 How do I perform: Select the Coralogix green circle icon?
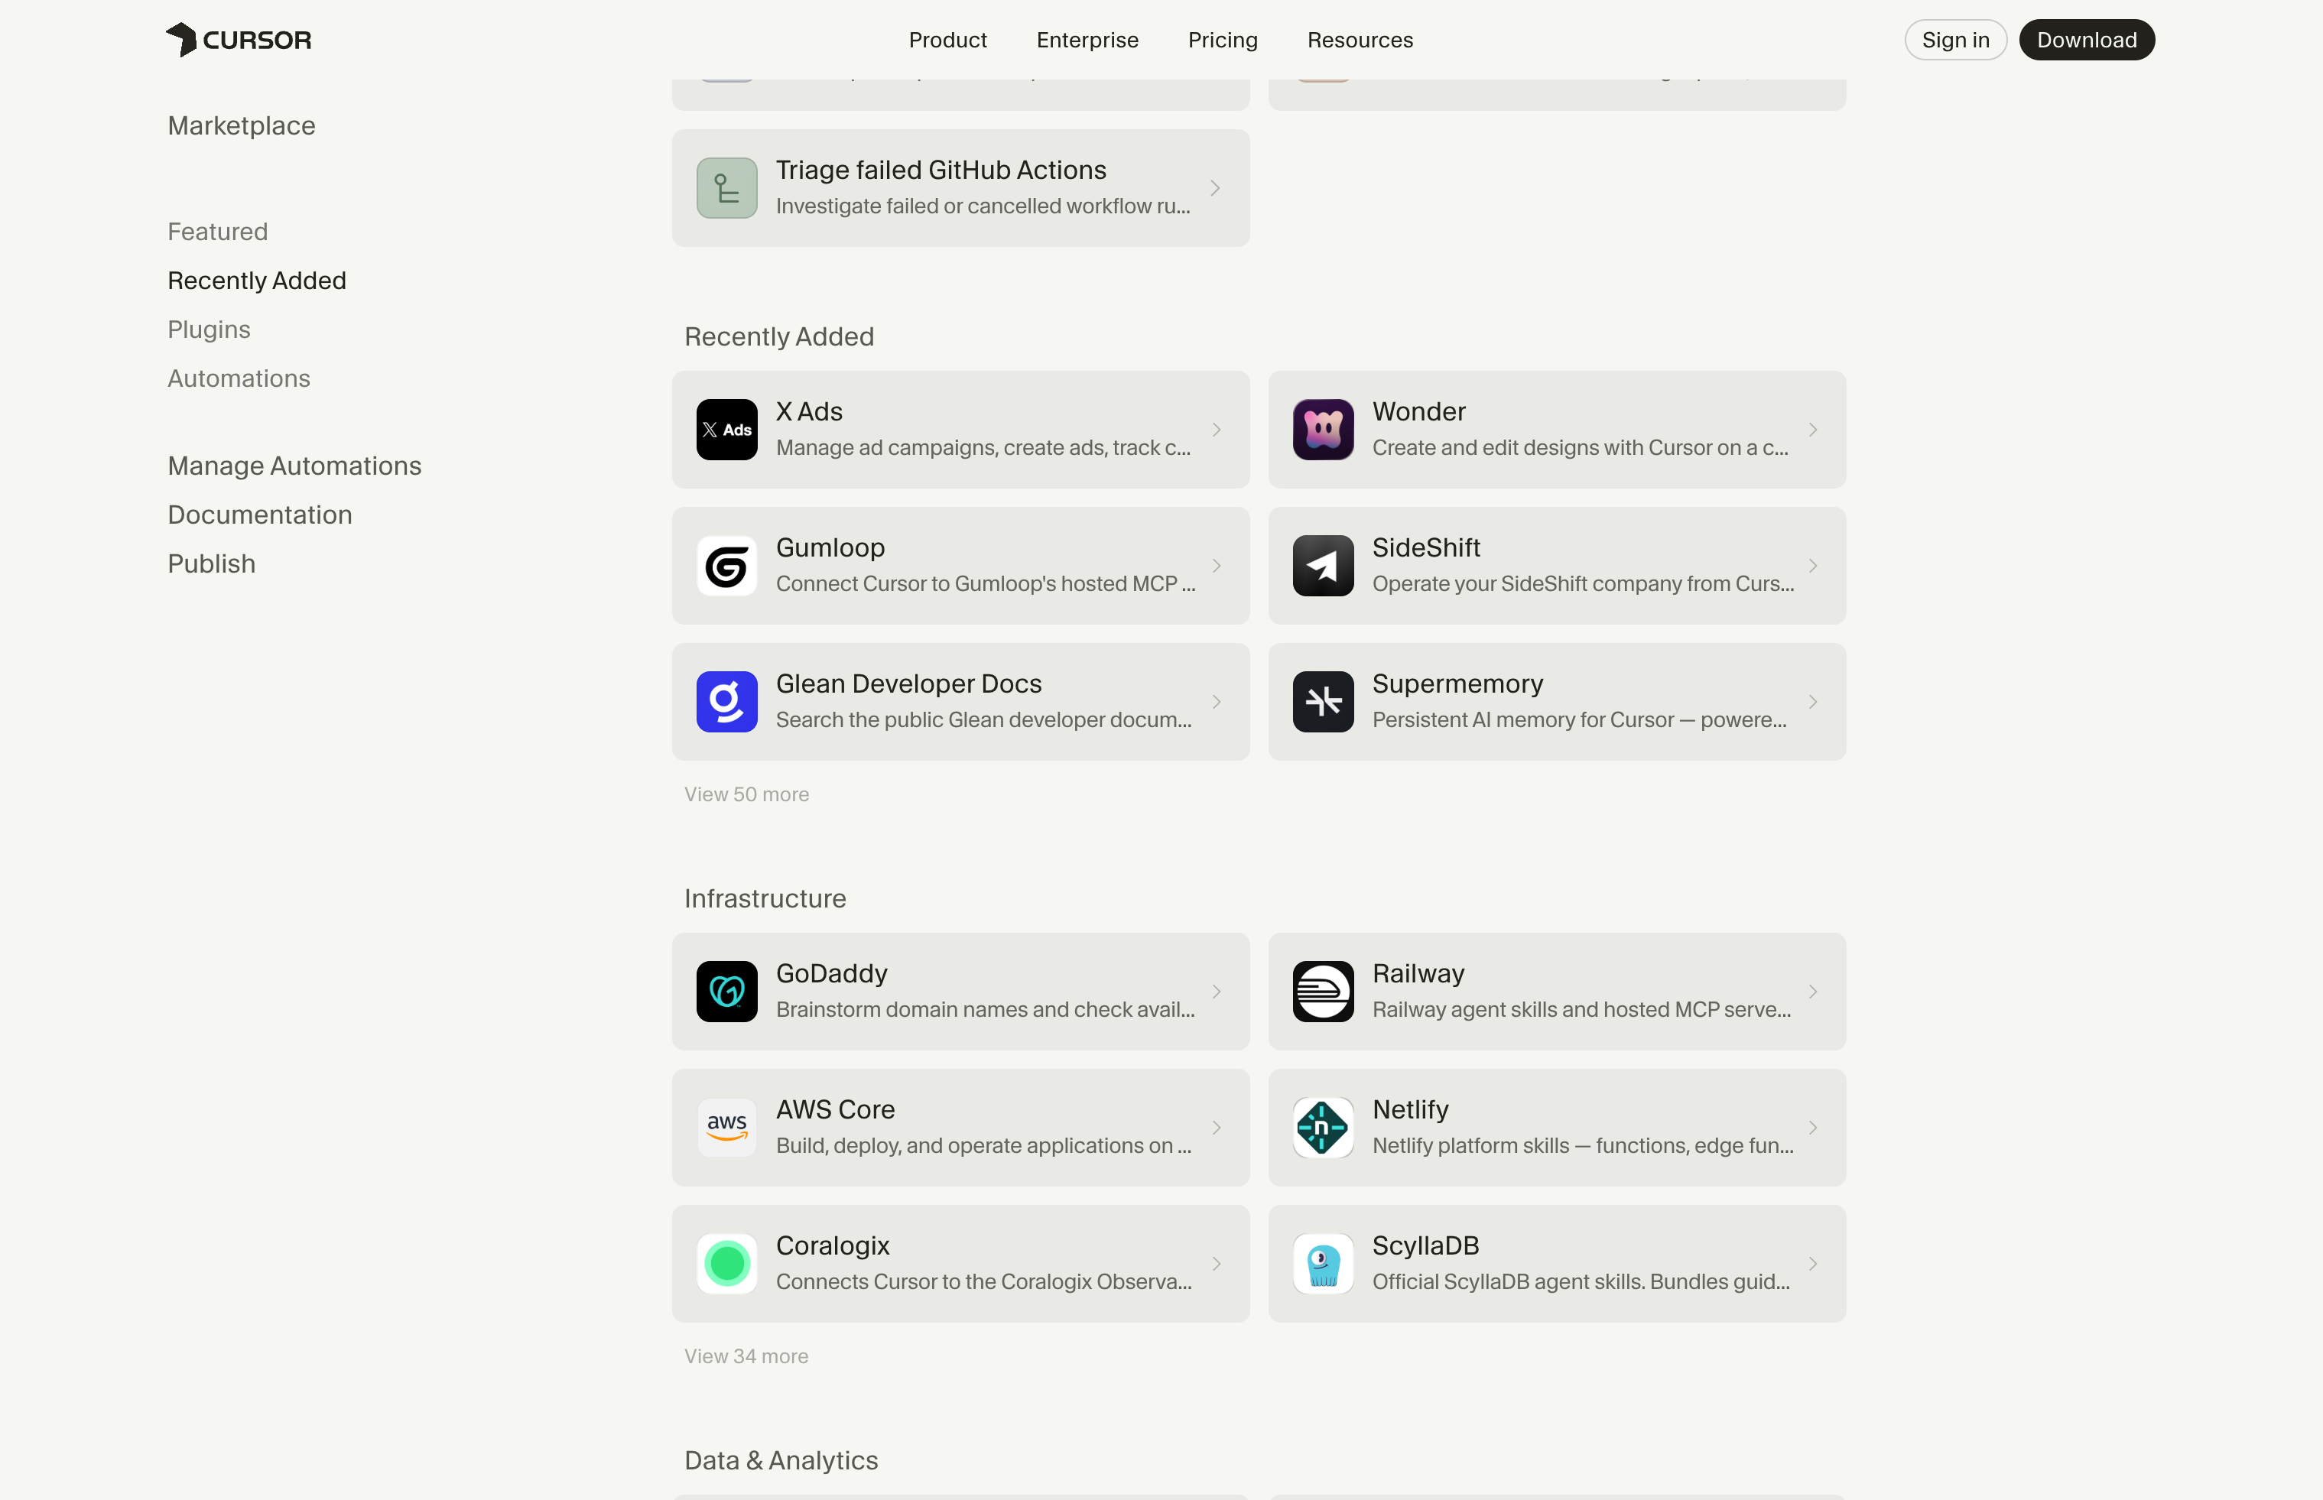click(726, 1265)
